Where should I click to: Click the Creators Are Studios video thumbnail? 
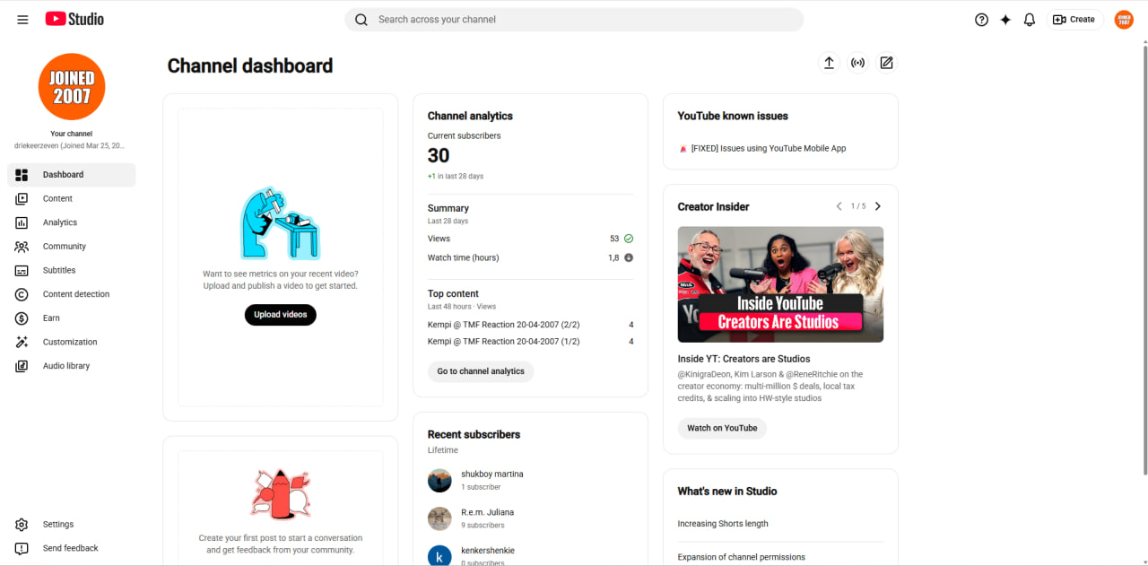pyautogui.click(x=780, y=284)
